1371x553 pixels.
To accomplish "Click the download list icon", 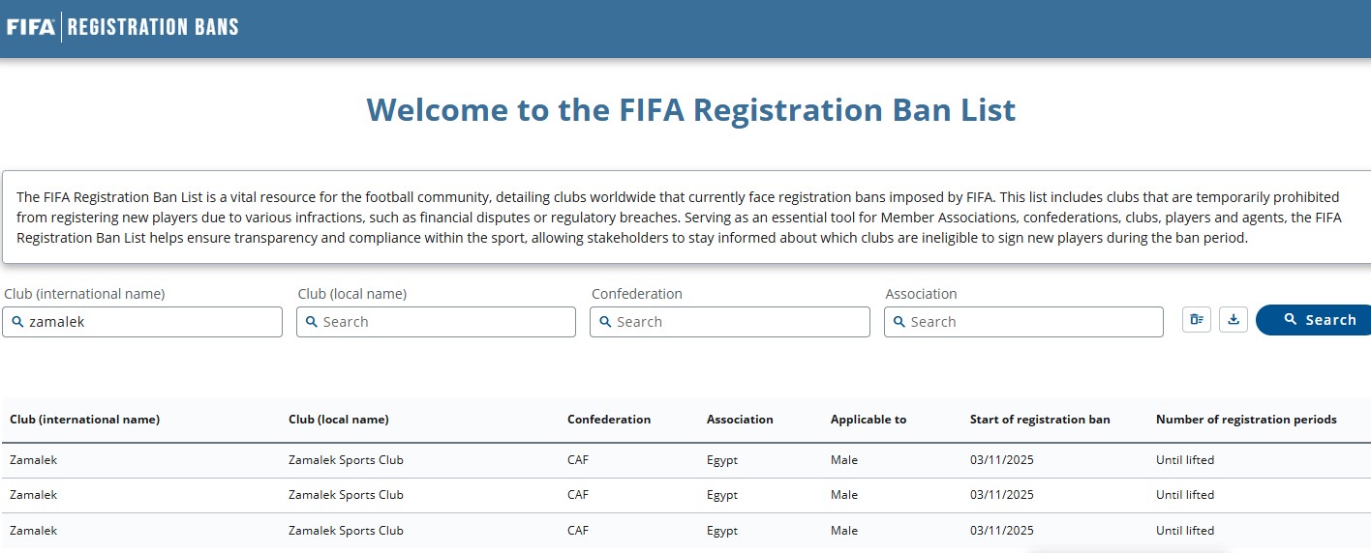I will (1233, 320).
